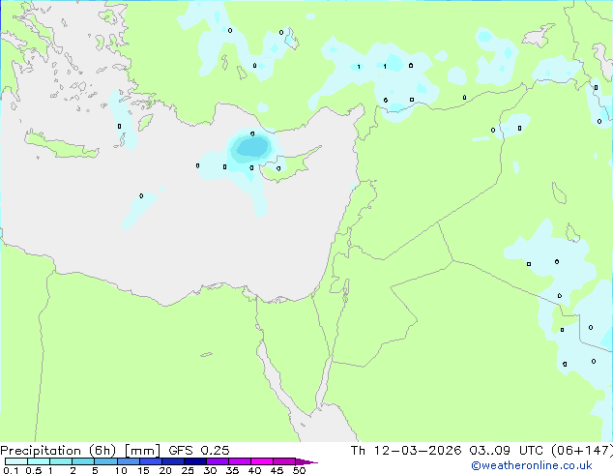This screenshot has width=613, height=474.
Task: Click the 30–35 mm purple legend swatch
Action: click(217, 461)
